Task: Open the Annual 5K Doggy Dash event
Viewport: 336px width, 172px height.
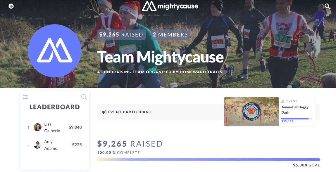Action: 295,110
